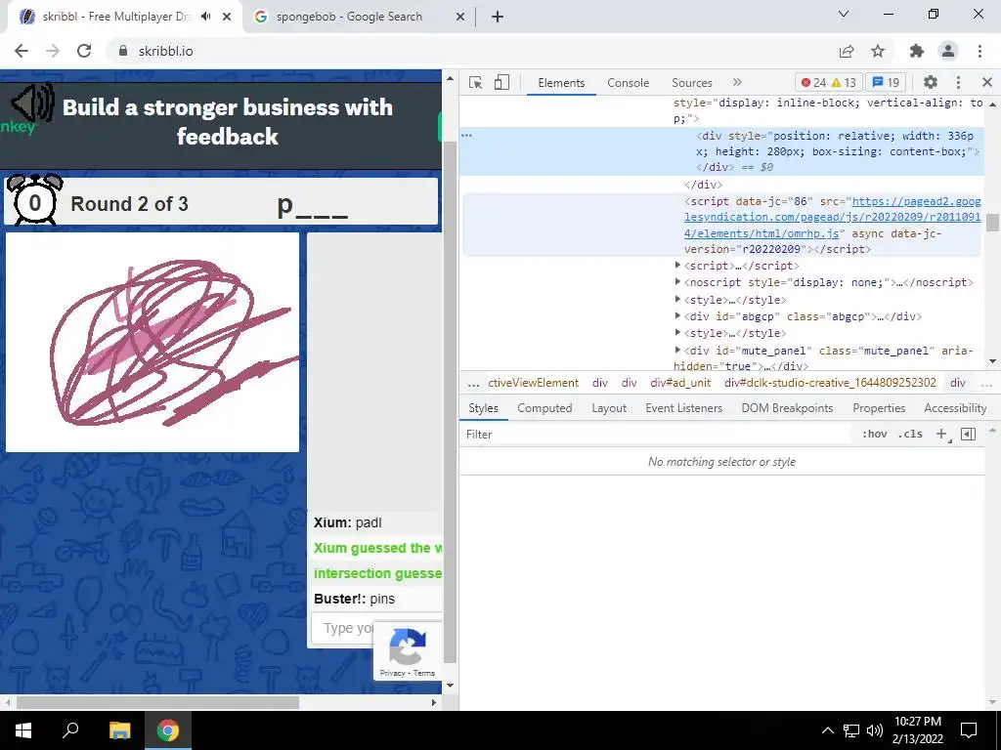Click the browser back arrow
The width and height of the screenshot is (1001, 750).
point(22,51)
